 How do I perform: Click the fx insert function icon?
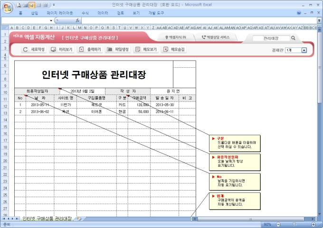[x=77, y=20]
